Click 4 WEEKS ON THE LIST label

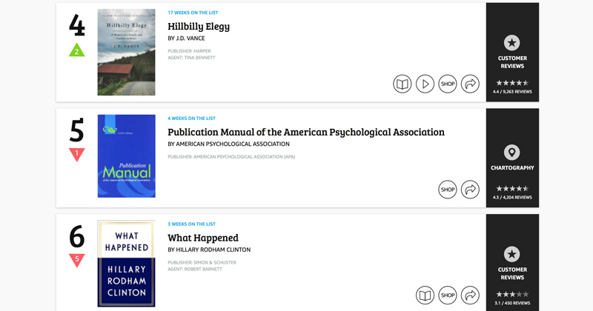coord(191,118)
